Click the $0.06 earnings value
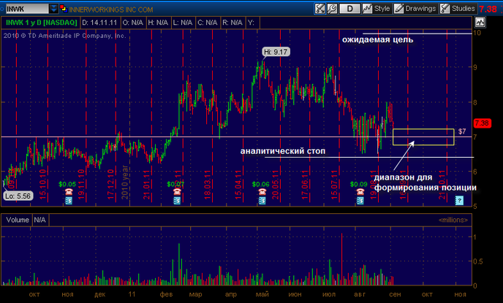The width and height of the screenshot is (503, 303). coord(260,184)
